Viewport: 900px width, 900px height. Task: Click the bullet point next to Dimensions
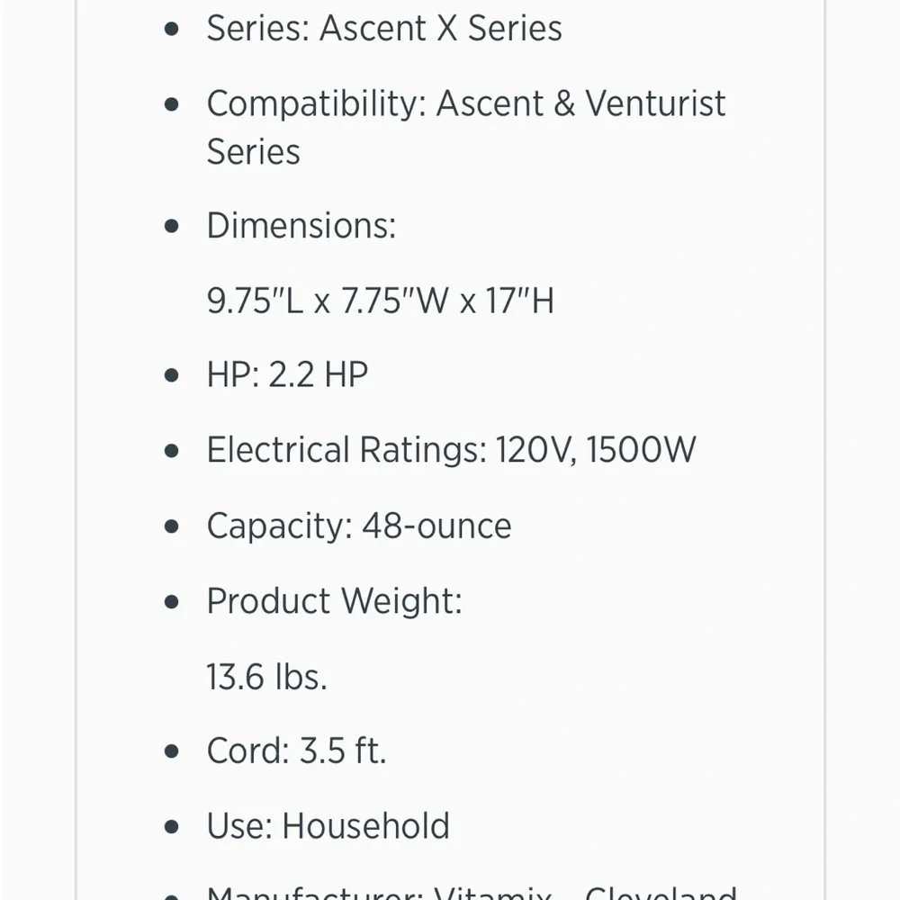click(173, 225)
